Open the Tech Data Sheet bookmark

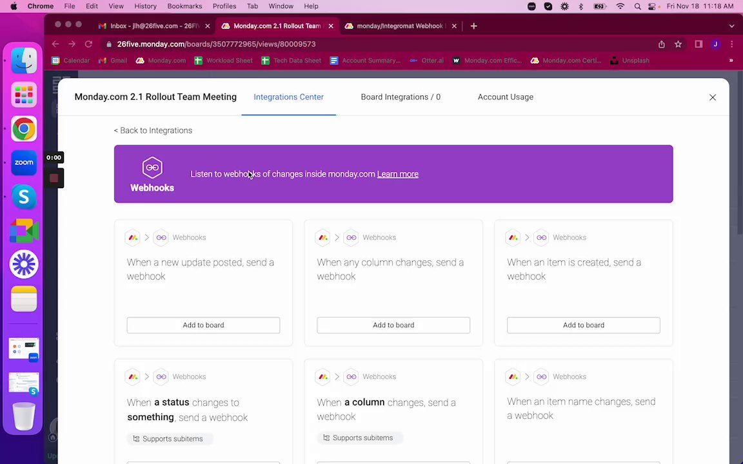(292, 61)
